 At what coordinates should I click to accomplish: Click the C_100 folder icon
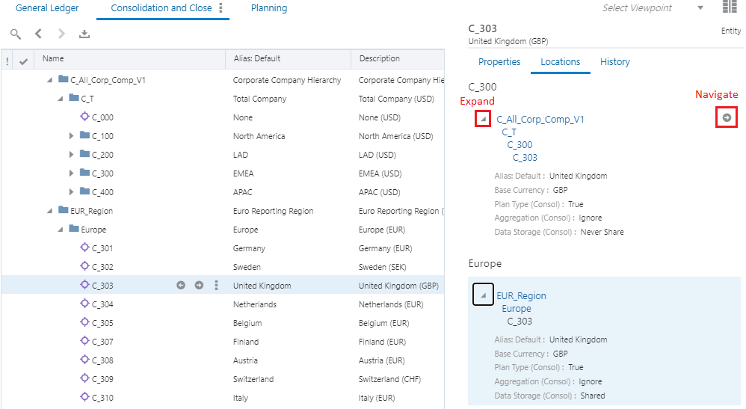pos(84,135)
